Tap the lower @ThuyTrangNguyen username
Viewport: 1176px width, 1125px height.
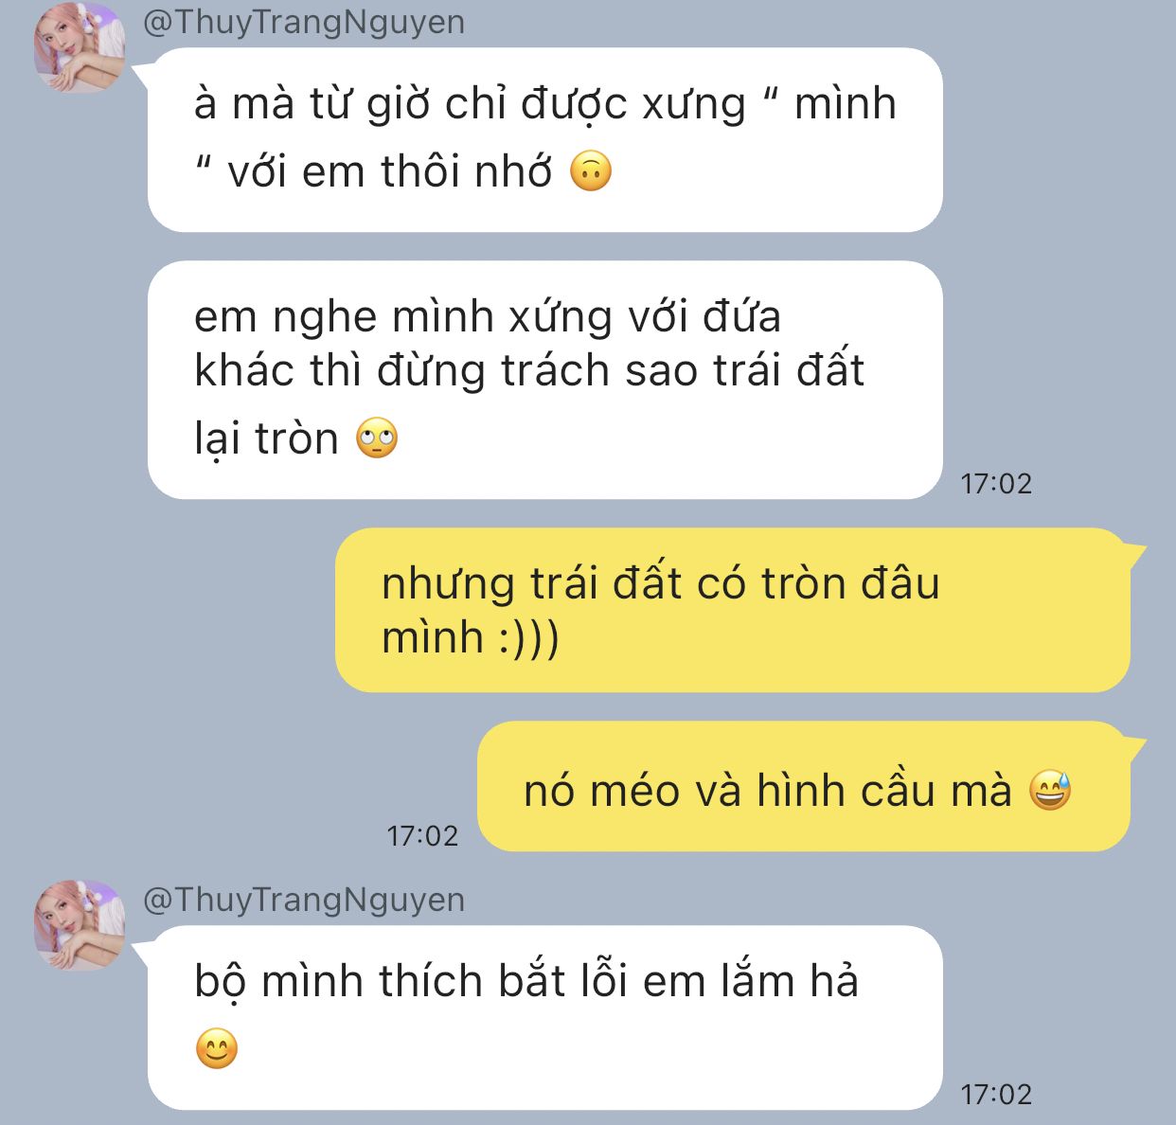pos(304,900)
